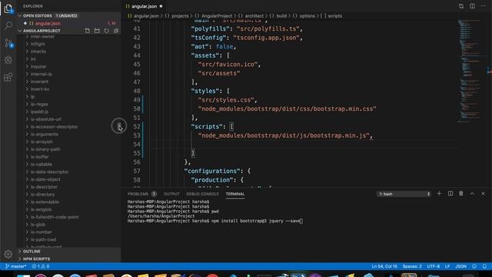Click 'projects' in the breadcrumb
Screen dimensions: 492x277
(x=180, y=16)
